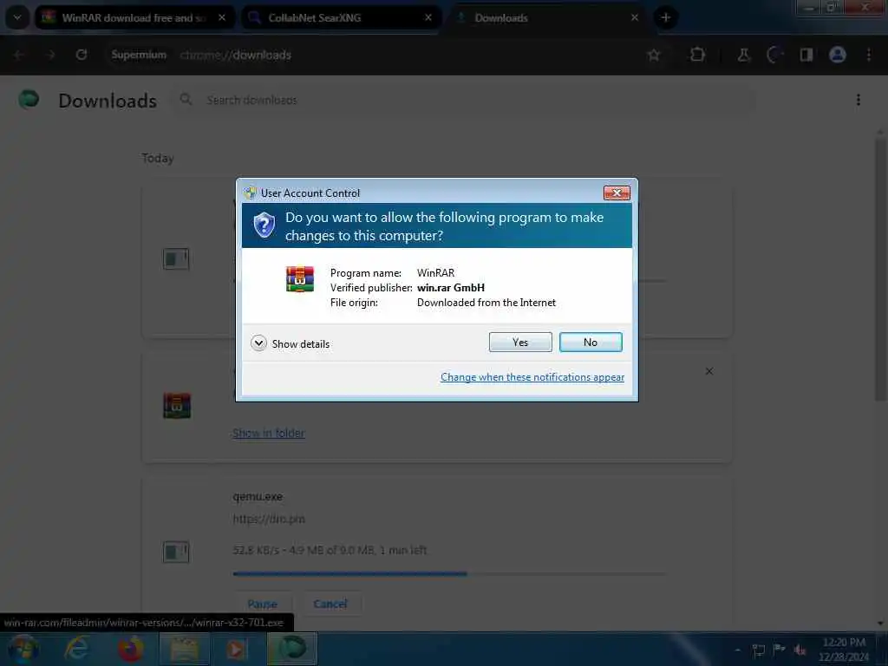Click the network icon in system tray

click(758, 650)
